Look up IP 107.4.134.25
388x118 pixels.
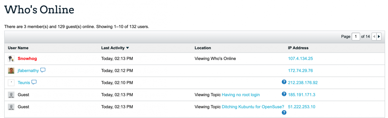point(300,59)
